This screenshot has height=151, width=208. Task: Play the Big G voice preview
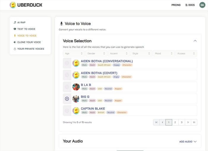pyautogui.click(x=67, y=99)
